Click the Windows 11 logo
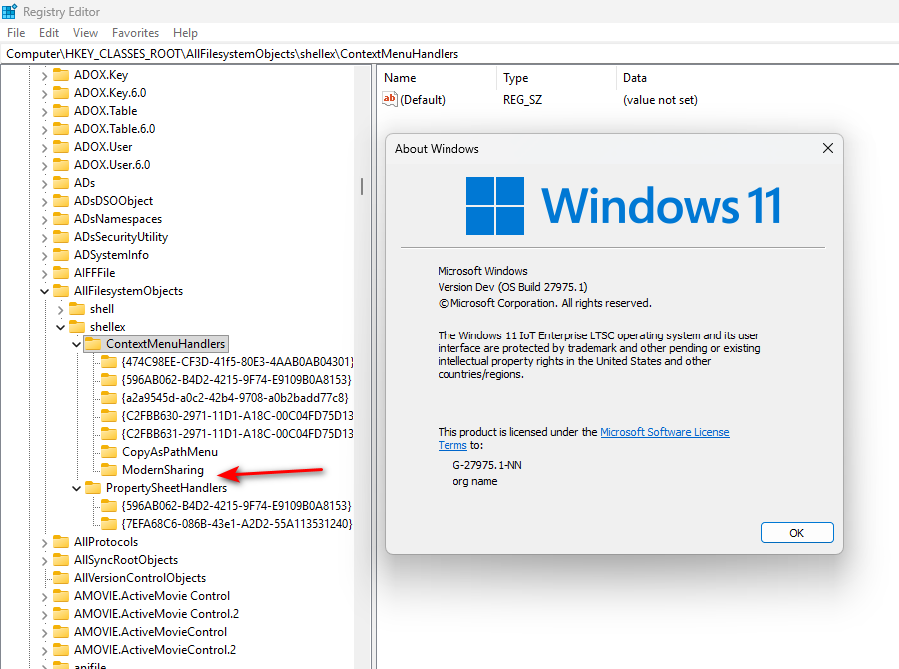Image resolution: width=899 pixels, height=669 pixels. coord(495,206)
